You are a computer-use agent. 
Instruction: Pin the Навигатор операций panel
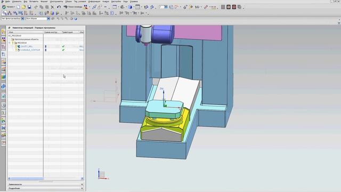click(10, 28)
